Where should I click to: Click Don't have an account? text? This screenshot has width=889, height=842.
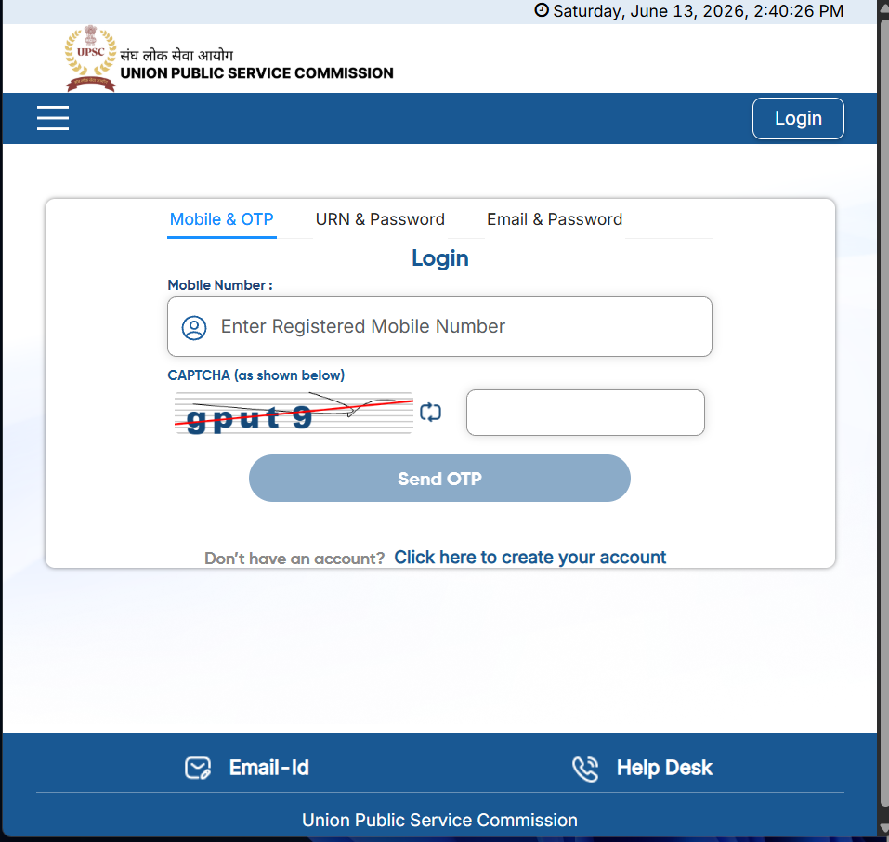coord(294,559)
